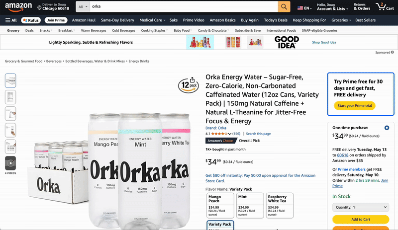The height and width of the screenshot is (230, 398).
Task: Open the Today's Deals menu item
Action: (276, 20)
